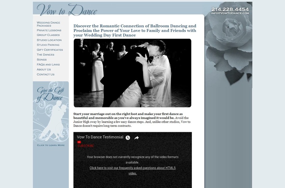Open The Dances page
285x188 pixels.
(46, 54)
